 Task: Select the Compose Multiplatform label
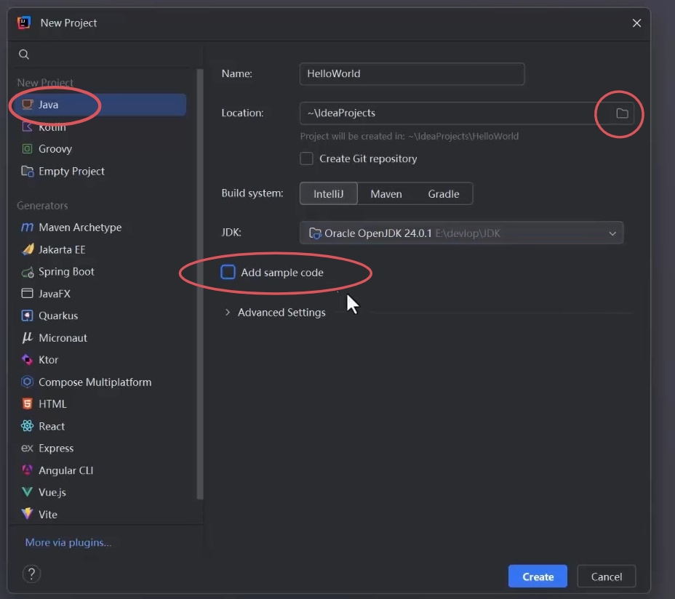coord(95,382)
